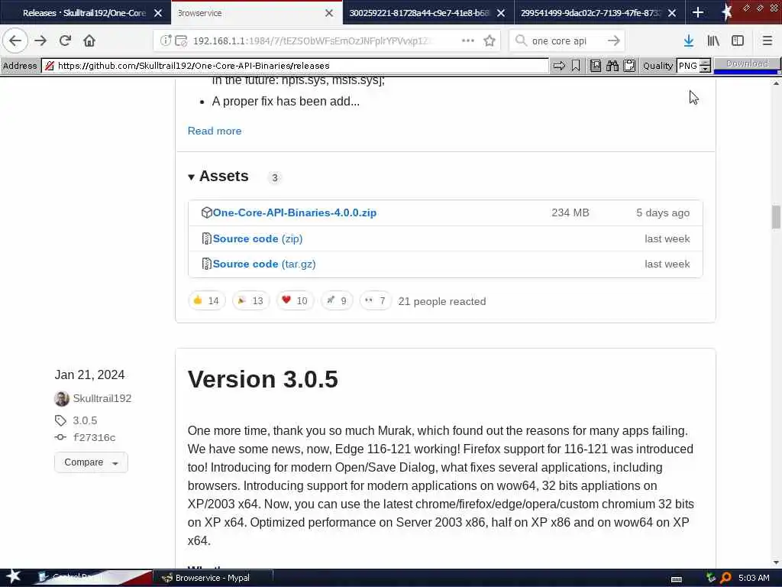Open the Start menu star button

(x=14, y=577)
